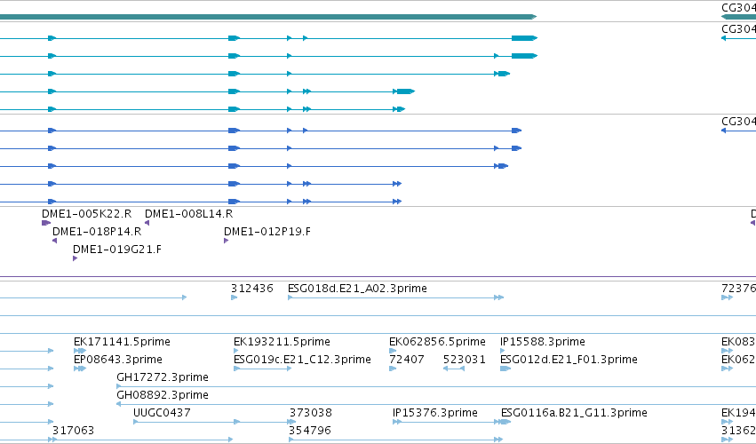Image resolution: width=756 pixels, height=444 pixels.
Task: Select EST label 72407
Action: [407, 360]
